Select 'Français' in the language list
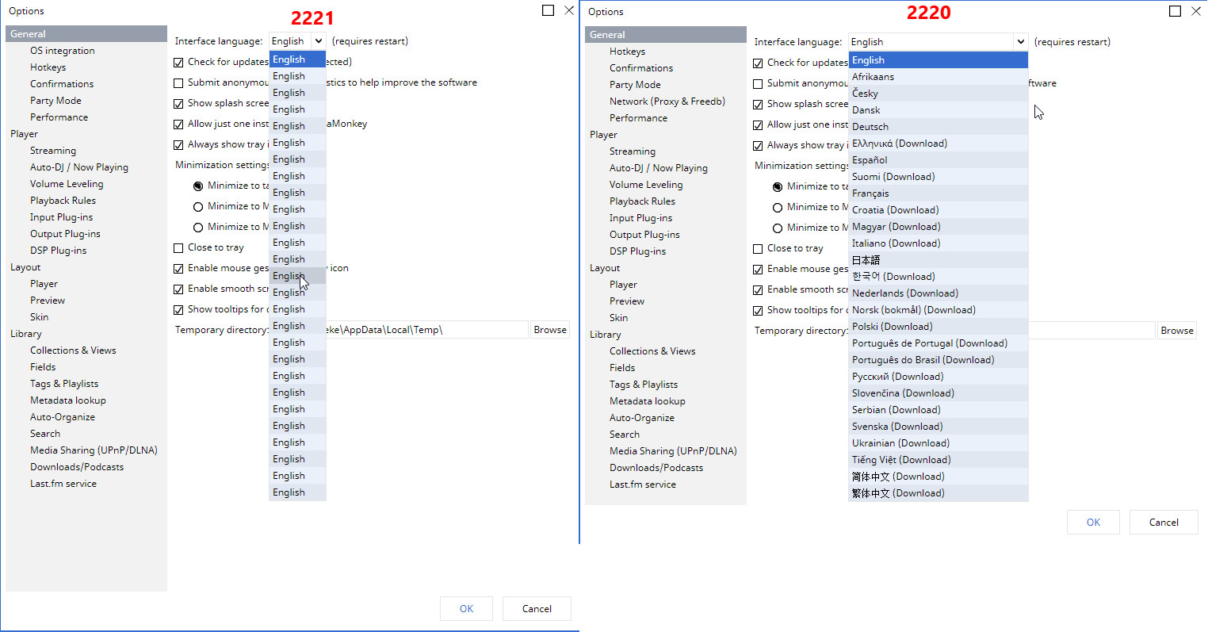 870,193
